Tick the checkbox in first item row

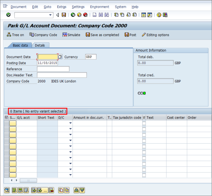144,123
